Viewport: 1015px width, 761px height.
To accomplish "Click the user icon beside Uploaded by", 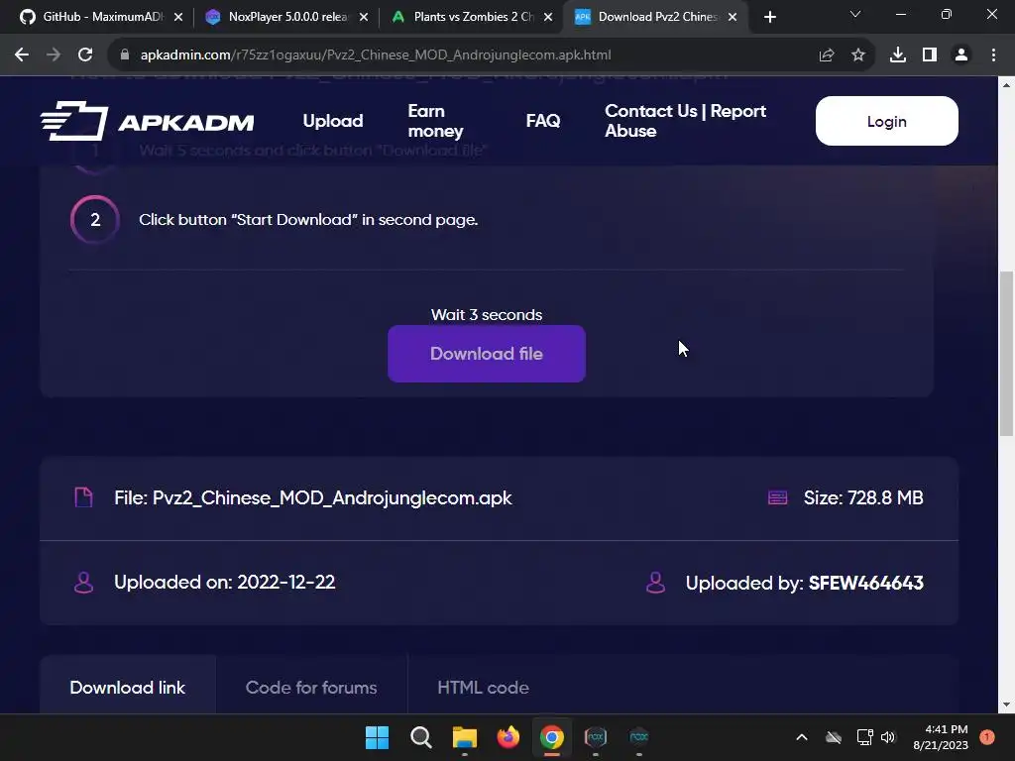I will click(655, 583).
